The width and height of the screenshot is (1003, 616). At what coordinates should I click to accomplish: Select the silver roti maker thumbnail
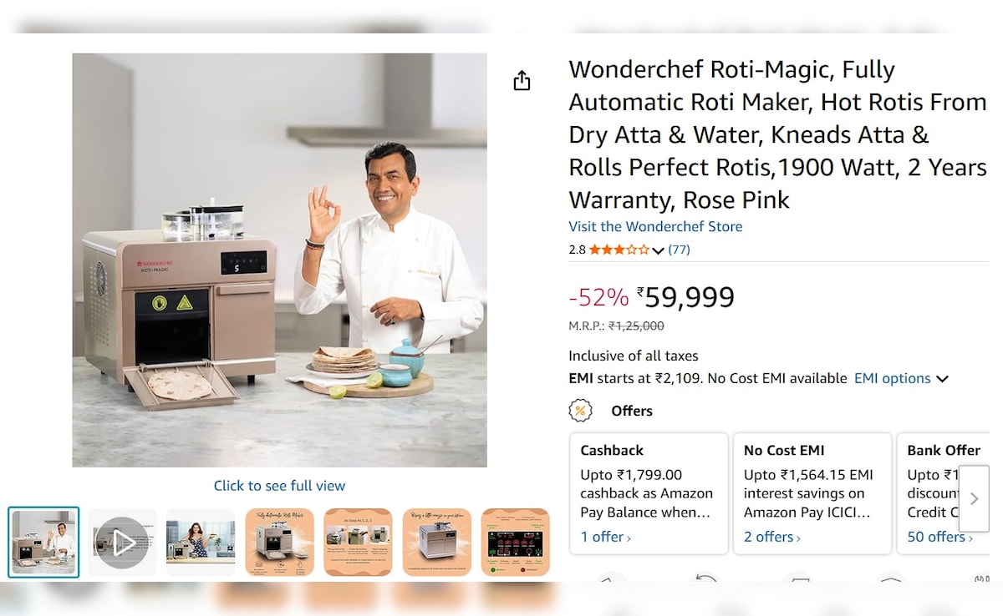(437, 543)
